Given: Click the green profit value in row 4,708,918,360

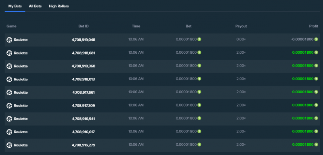Looking at the screenshot, I should click(x=303, y=66).
